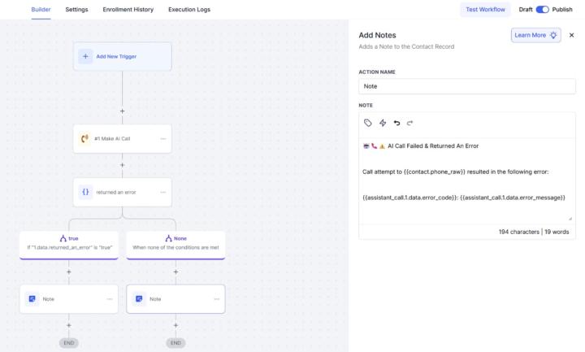Click the Action Name input field

(x=466, y=86)
